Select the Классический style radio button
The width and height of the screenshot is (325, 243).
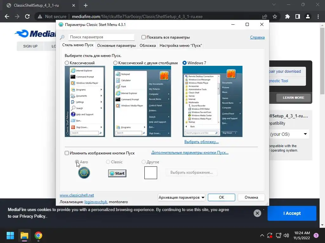tap(67, 63)
